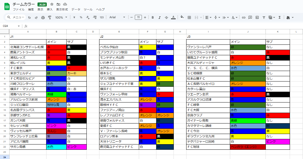Open the Arial font dropdown
303x159 pixels.
click(x=117, y=17)
